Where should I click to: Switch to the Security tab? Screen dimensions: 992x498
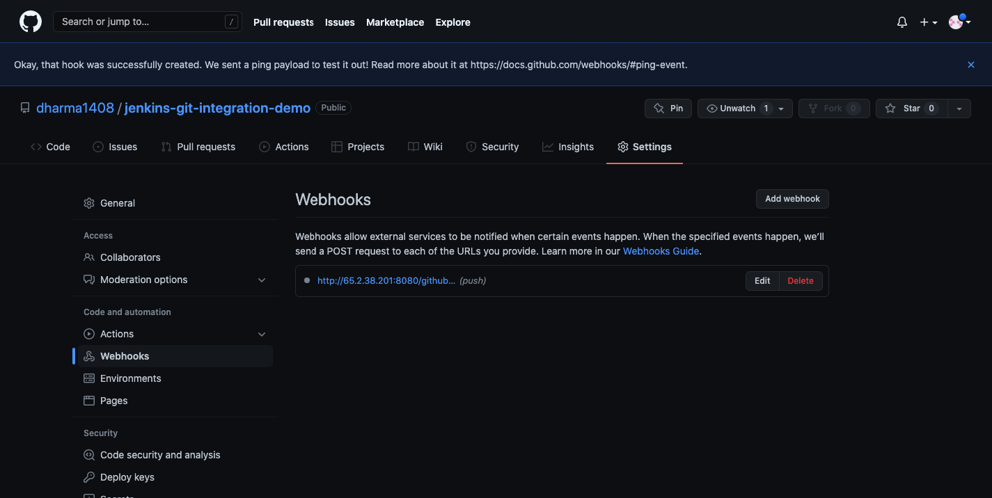pos(492,147)
